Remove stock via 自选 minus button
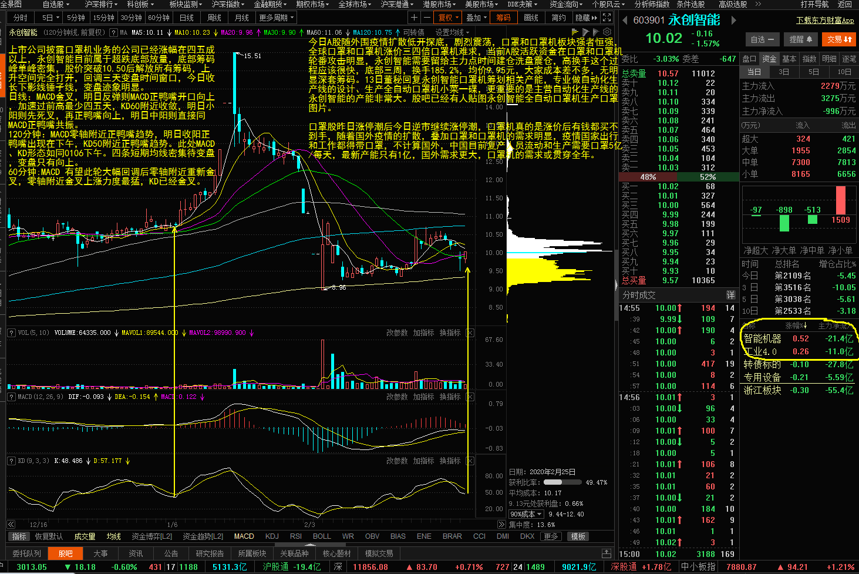The width and height of the screenshot is (859, 574). tap(762, 39)
